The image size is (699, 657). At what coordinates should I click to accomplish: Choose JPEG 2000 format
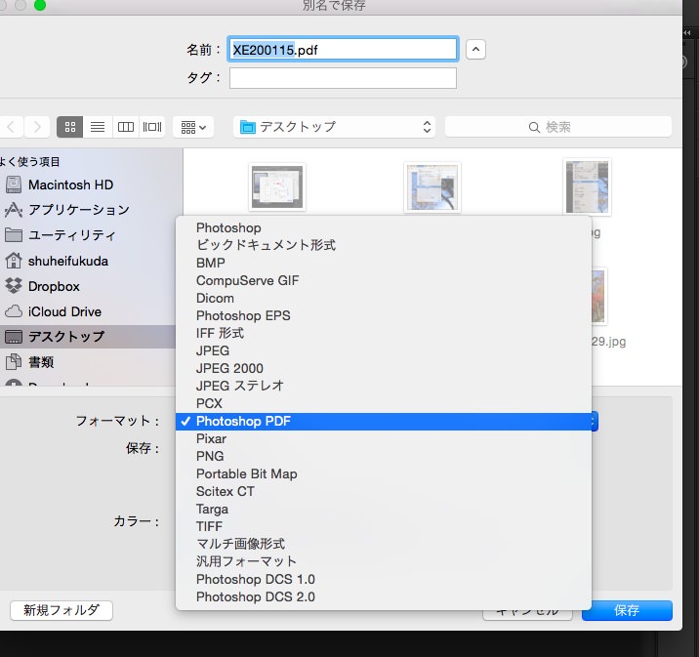pyautogui.click(x=384, y=368)
